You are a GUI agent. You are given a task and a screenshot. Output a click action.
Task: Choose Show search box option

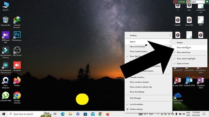189,52
